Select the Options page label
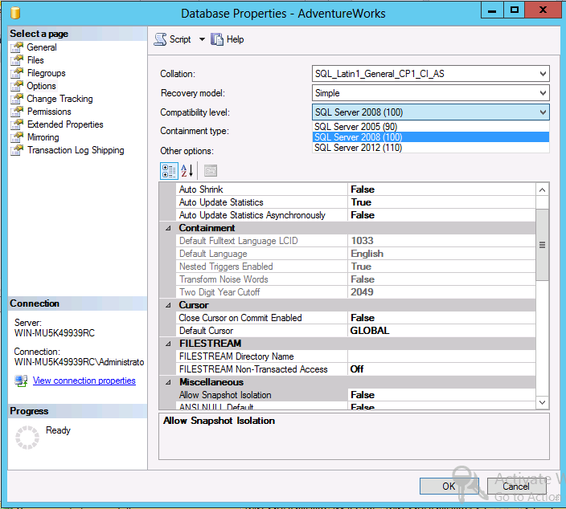The height and width of the screenshot is (509, 566). [x=41, y=86]
